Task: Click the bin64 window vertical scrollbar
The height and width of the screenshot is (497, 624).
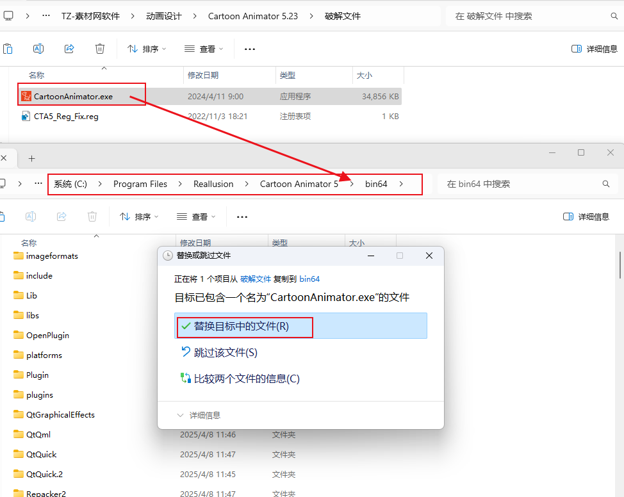Action: pyautogui.click(x=620, y=265)
